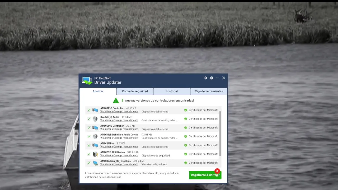Click the AMD SMBus device name

point(107,144)
